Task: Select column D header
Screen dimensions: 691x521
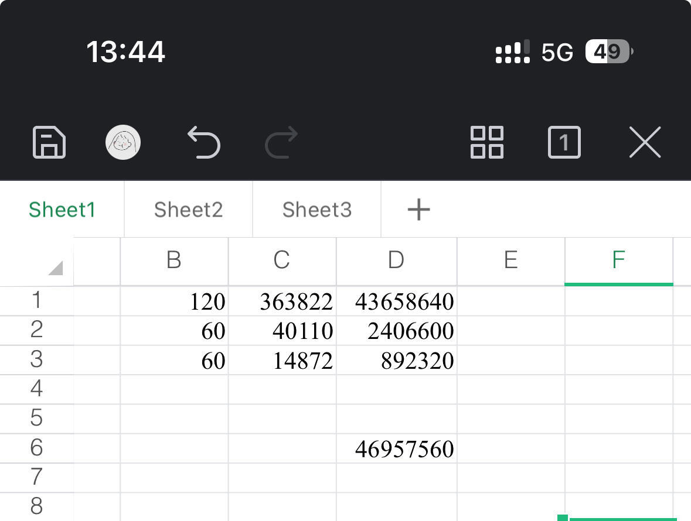Action: (x=397, y=261)
